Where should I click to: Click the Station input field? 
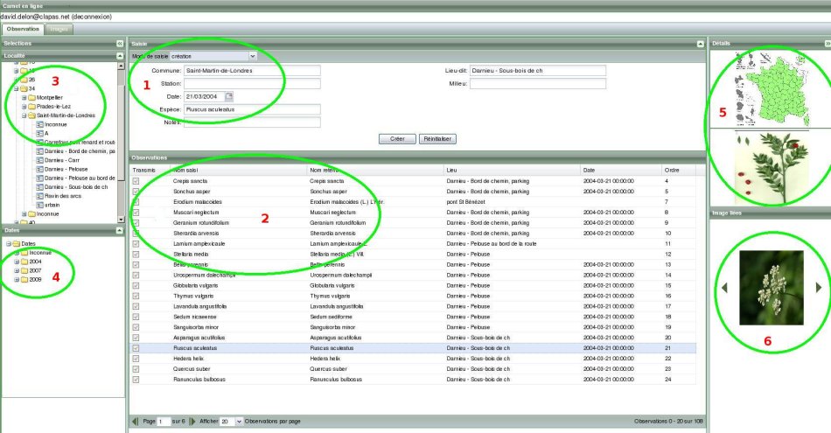pyautogui.click(x=252, y=84)
